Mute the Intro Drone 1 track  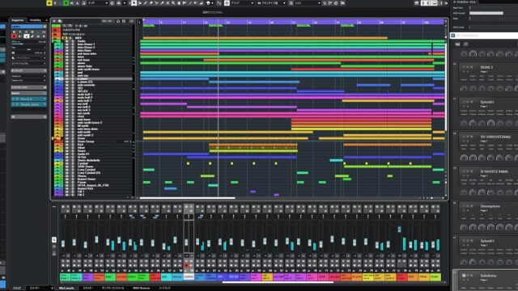[67, 44]
